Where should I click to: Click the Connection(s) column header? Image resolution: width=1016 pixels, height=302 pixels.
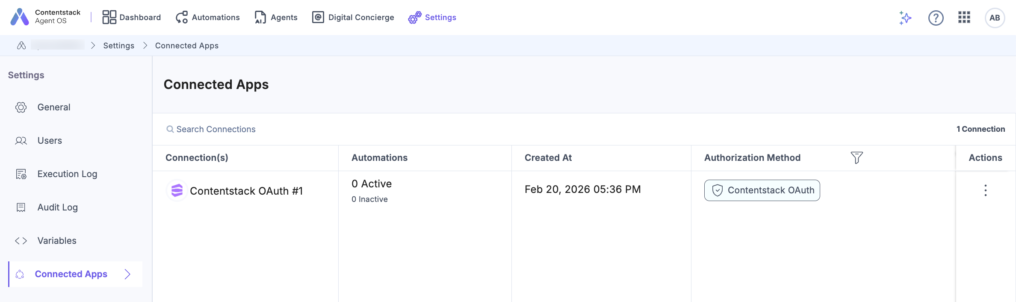[x=197, y=158]
